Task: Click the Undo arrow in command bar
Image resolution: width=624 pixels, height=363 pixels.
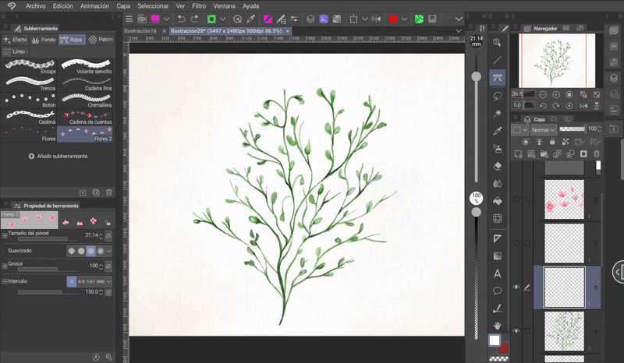Action: point(182,19)
